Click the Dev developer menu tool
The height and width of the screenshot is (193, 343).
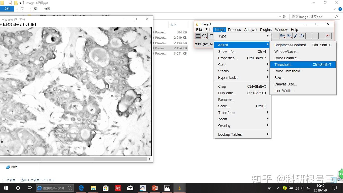tap(282, 36)
